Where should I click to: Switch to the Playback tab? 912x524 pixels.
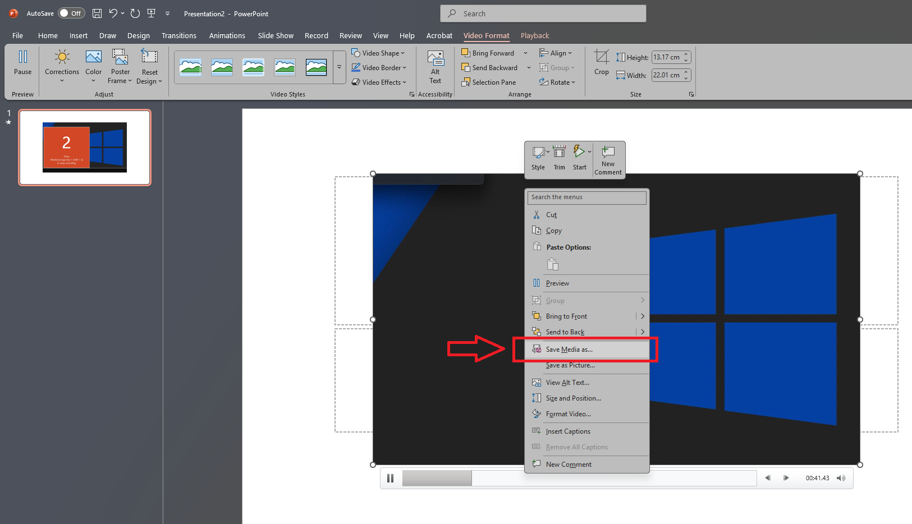point(534,35)
